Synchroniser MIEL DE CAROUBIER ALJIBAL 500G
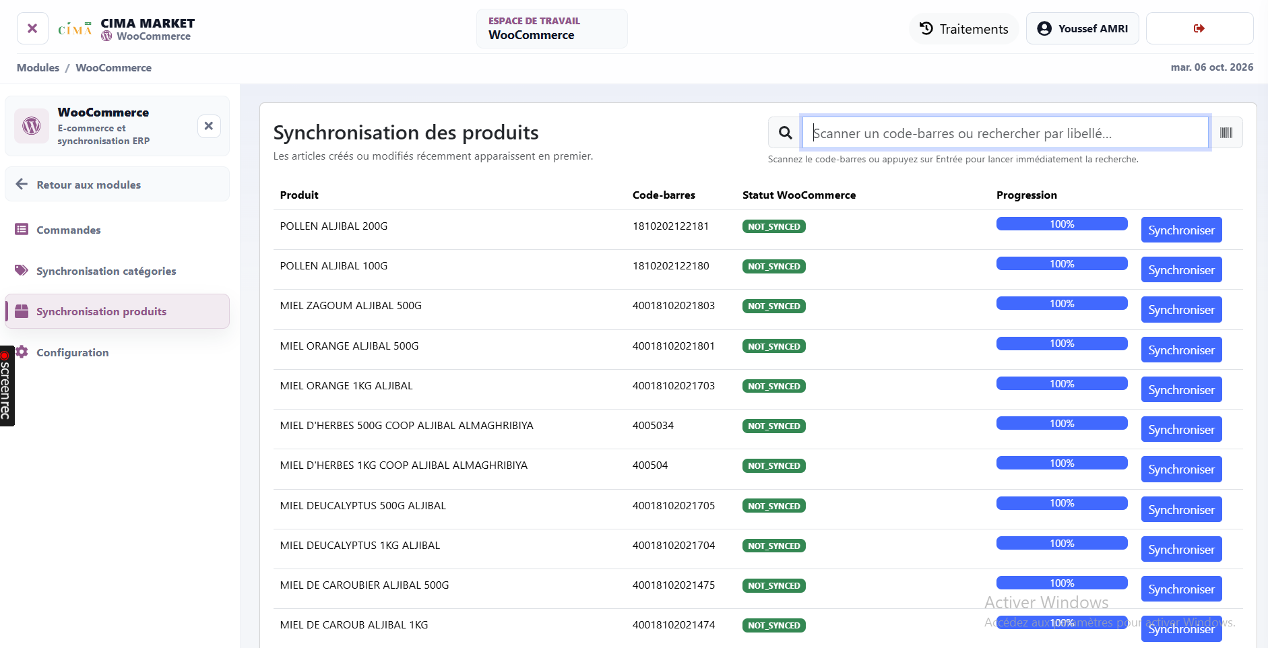The height and width of the screenshot is (648, 1268). click(1181, 589)
